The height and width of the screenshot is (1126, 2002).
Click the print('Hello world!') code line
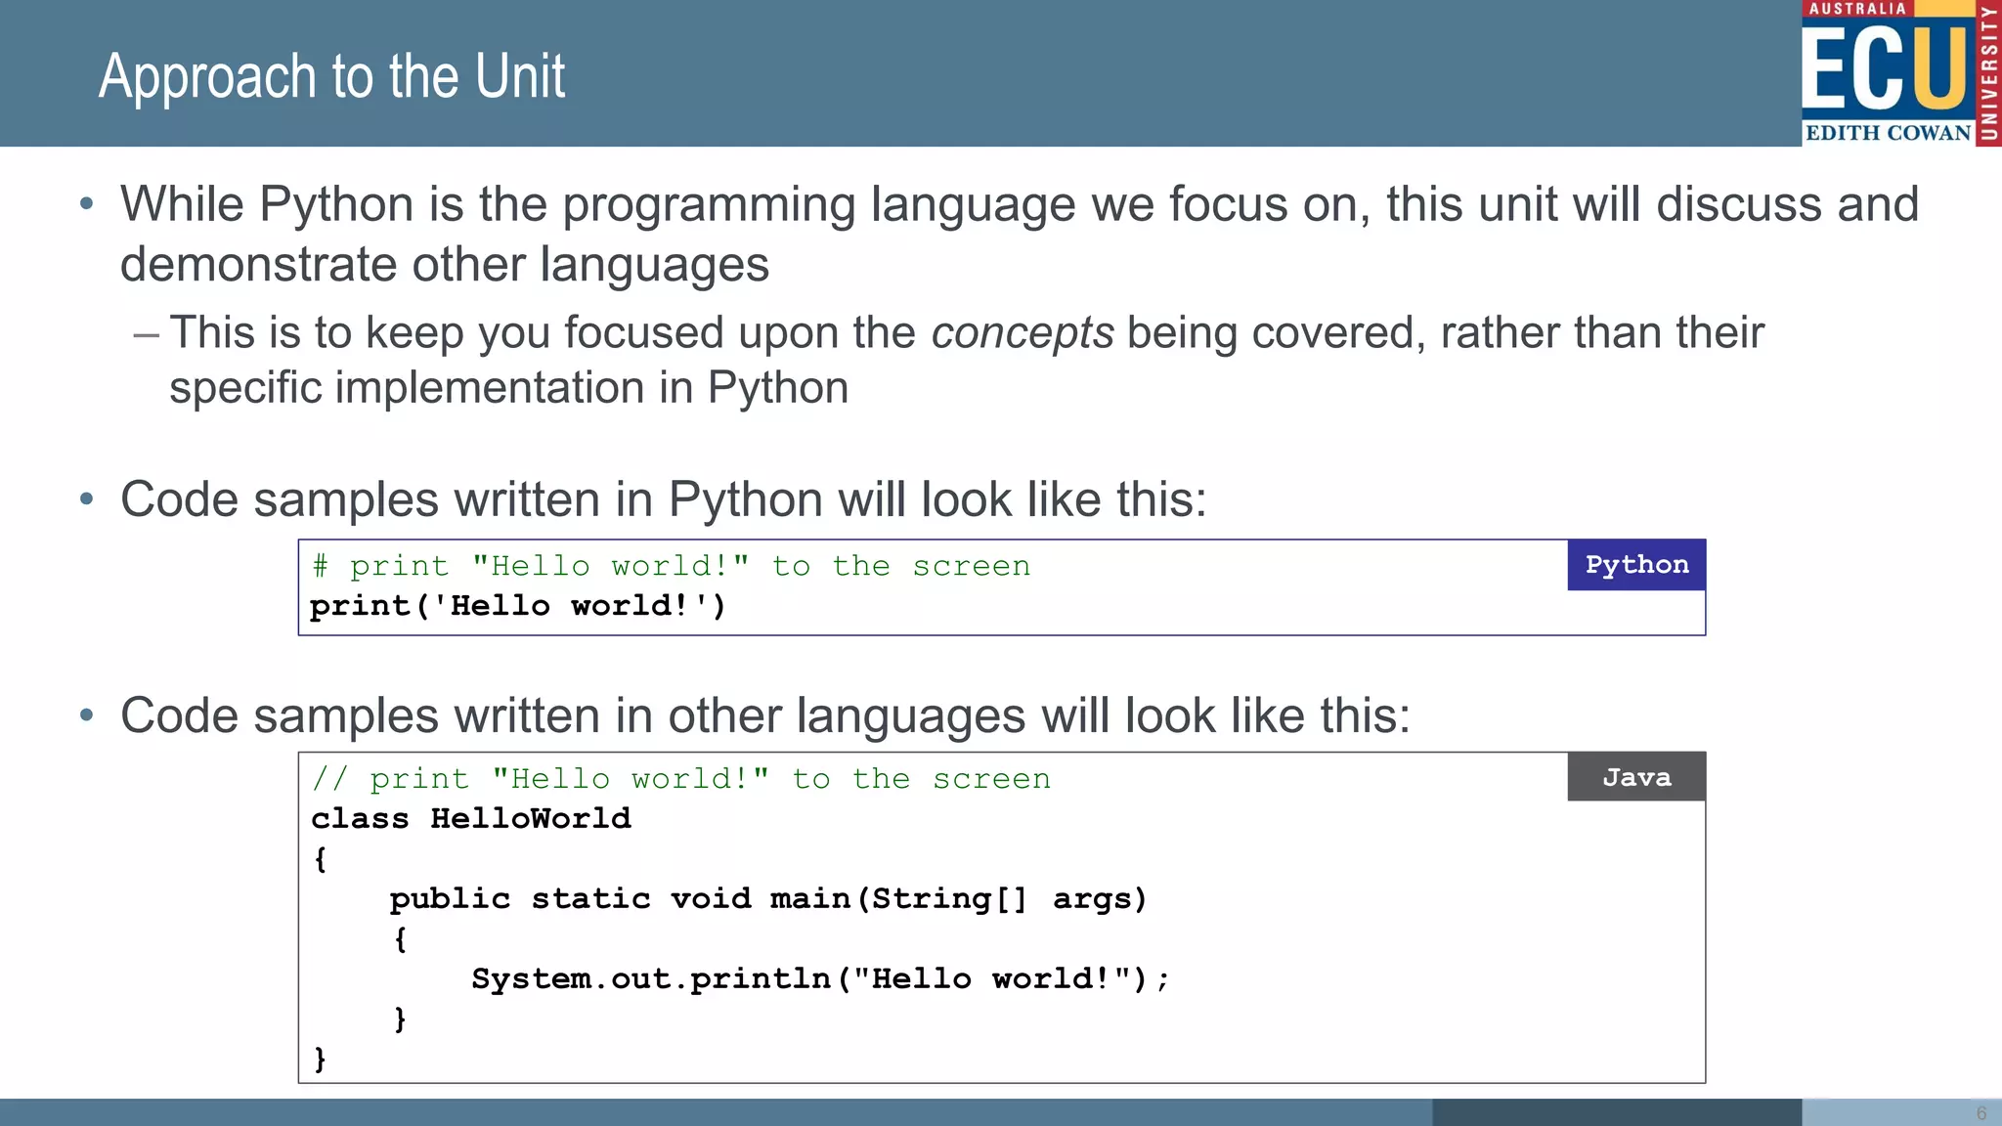coord(518,606)
